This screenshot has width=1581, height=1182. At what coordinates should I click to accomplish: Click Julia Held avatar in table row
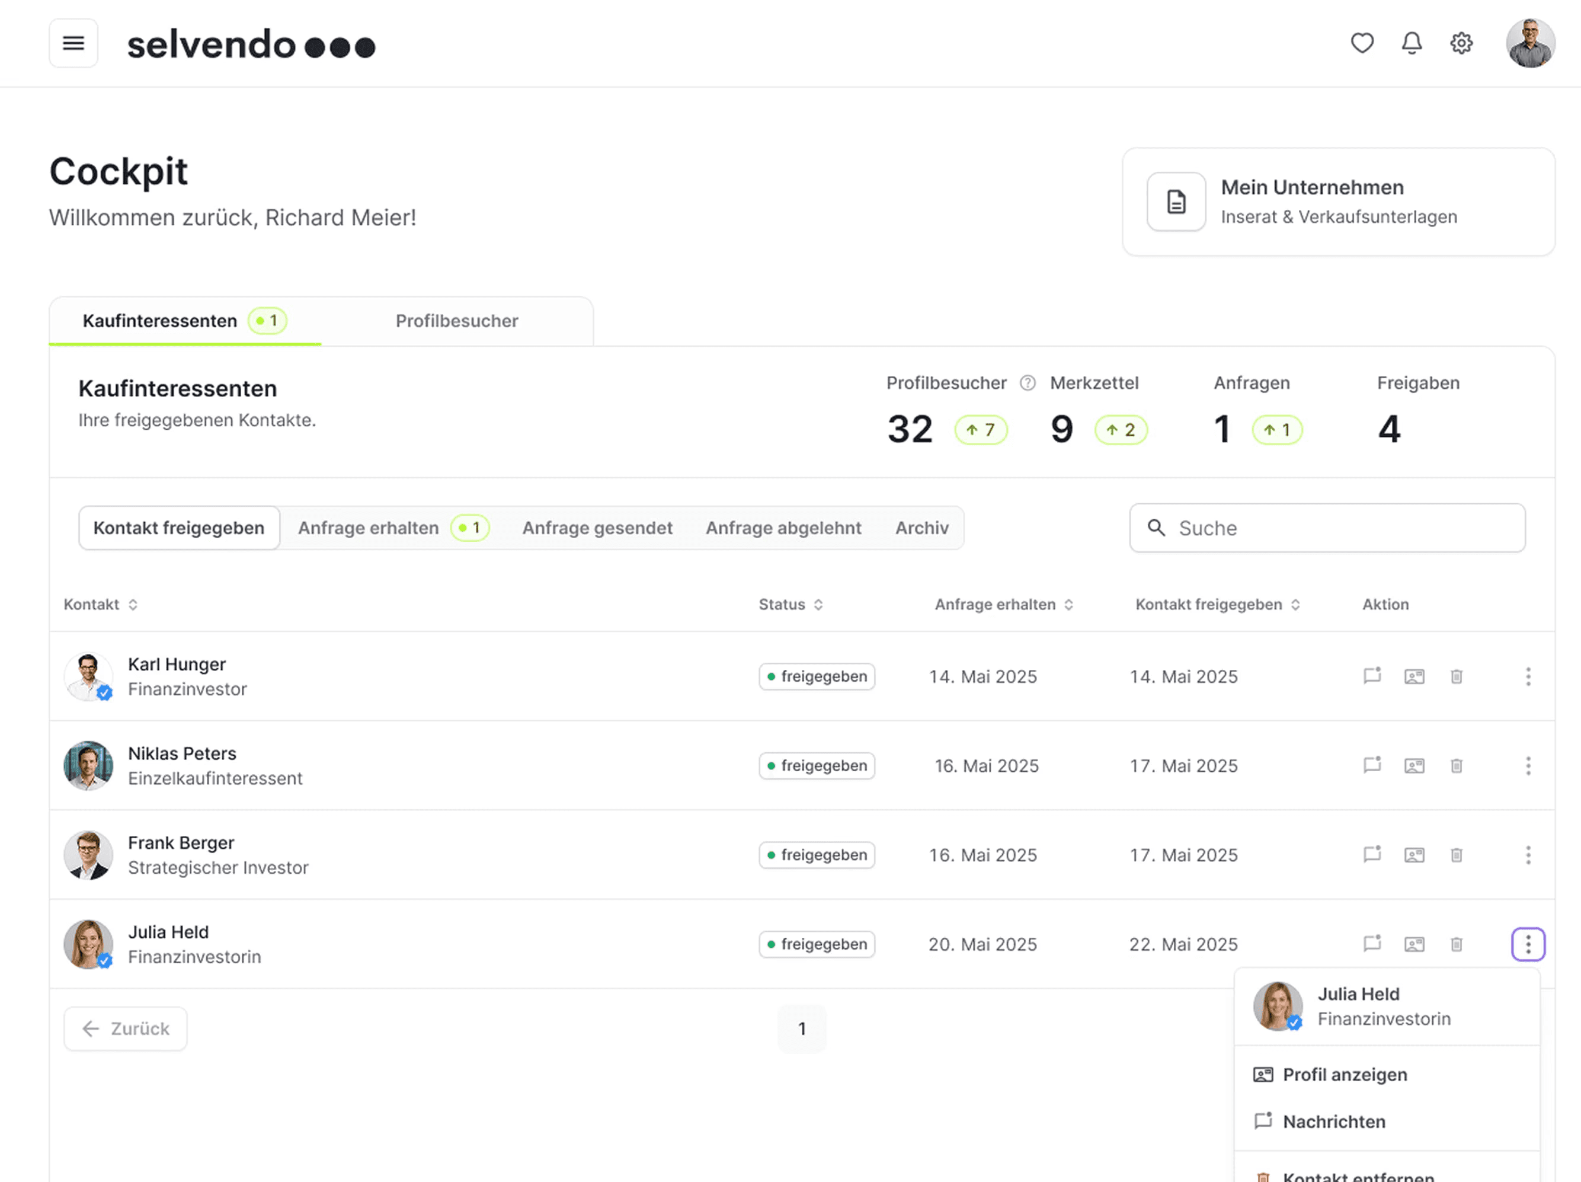tap(89, 945)
